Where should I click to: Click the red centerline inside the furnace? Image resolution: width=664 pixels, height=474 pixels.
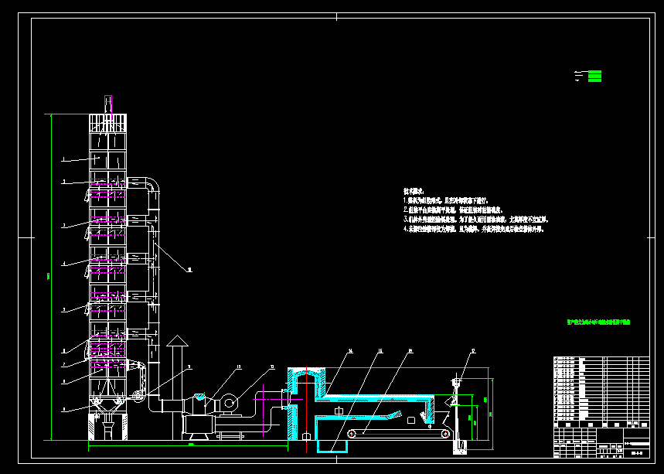click(x=307, y=402)
